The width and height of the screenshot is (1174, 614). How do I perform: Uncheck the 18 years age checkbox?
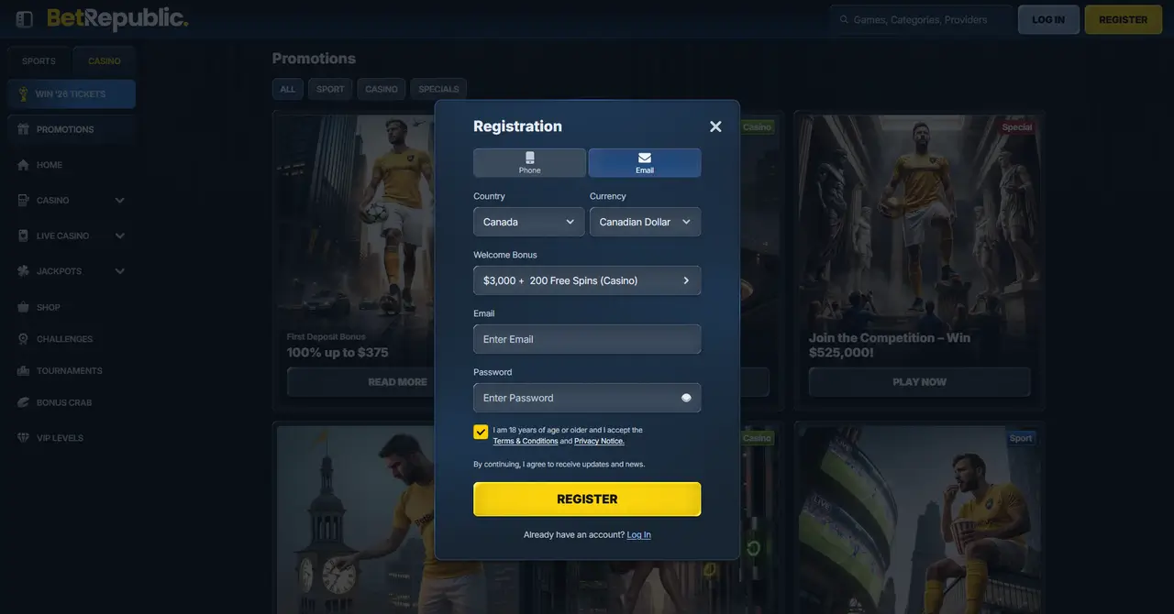click(481, 432)
